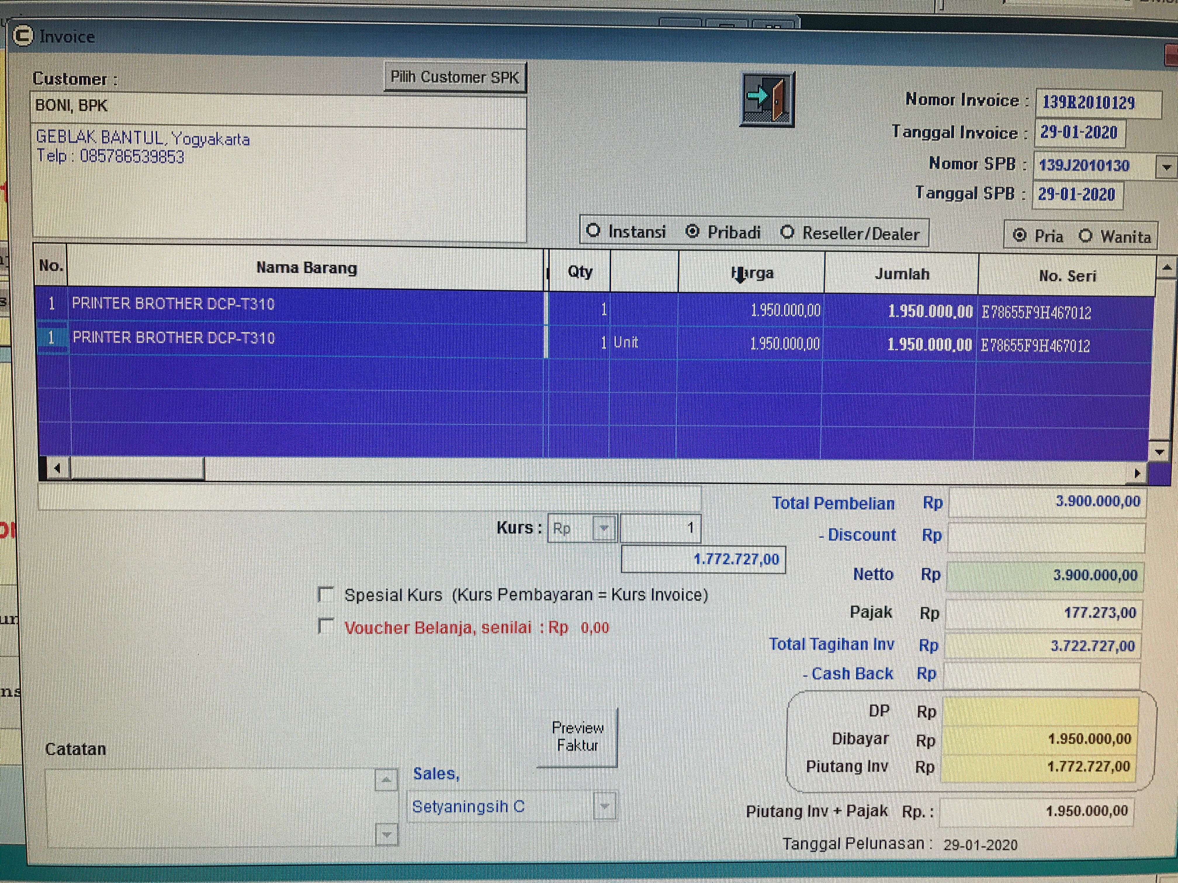Open the Kurs currency dropdown

pos(604,528)
